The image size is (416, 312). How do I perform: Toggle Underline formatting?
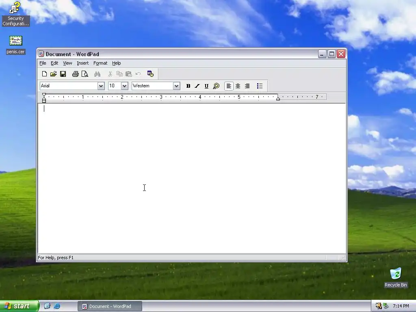[206, 86]
